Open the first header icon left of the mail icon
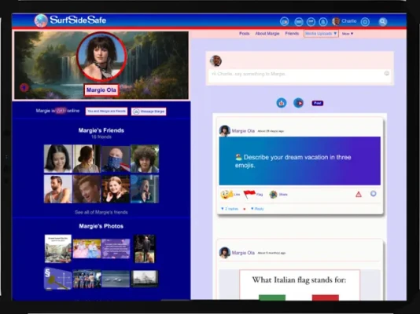 click(285, 22)
